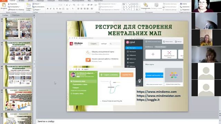Select the star shape in the shapes gallery

[137, 9]
